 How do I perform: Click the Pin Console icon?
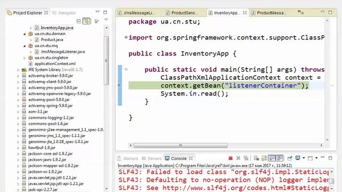(x=290, y=158)
